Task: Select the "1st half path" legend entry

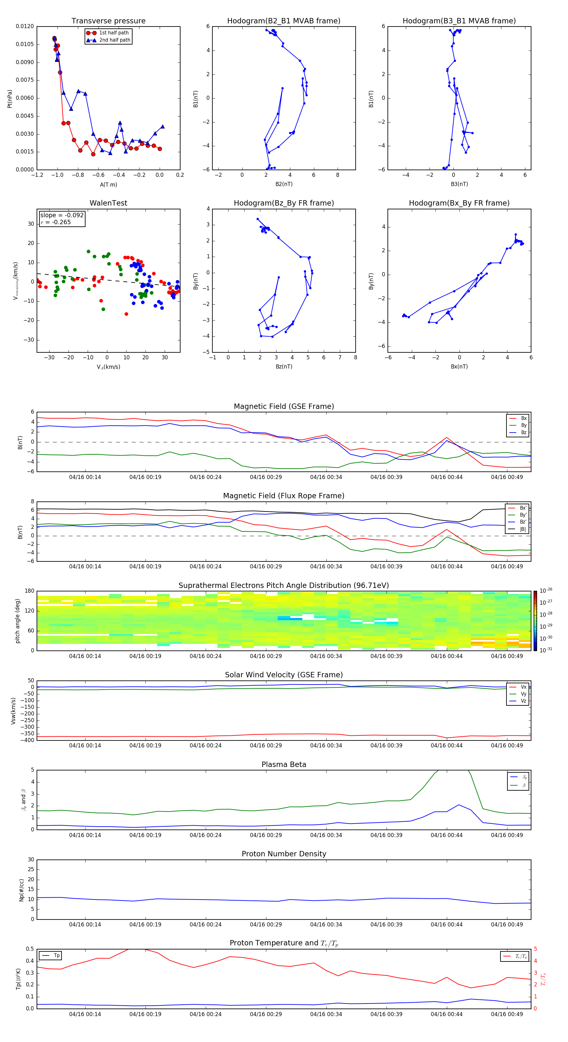Action: (108, 33)
